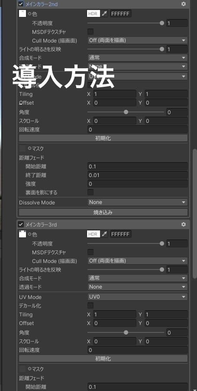Image resolution: width=197 pixels, height=391 pixels.
Task: Click 開始距離 field in メインカラー3rd
Action: click(138, 387)
